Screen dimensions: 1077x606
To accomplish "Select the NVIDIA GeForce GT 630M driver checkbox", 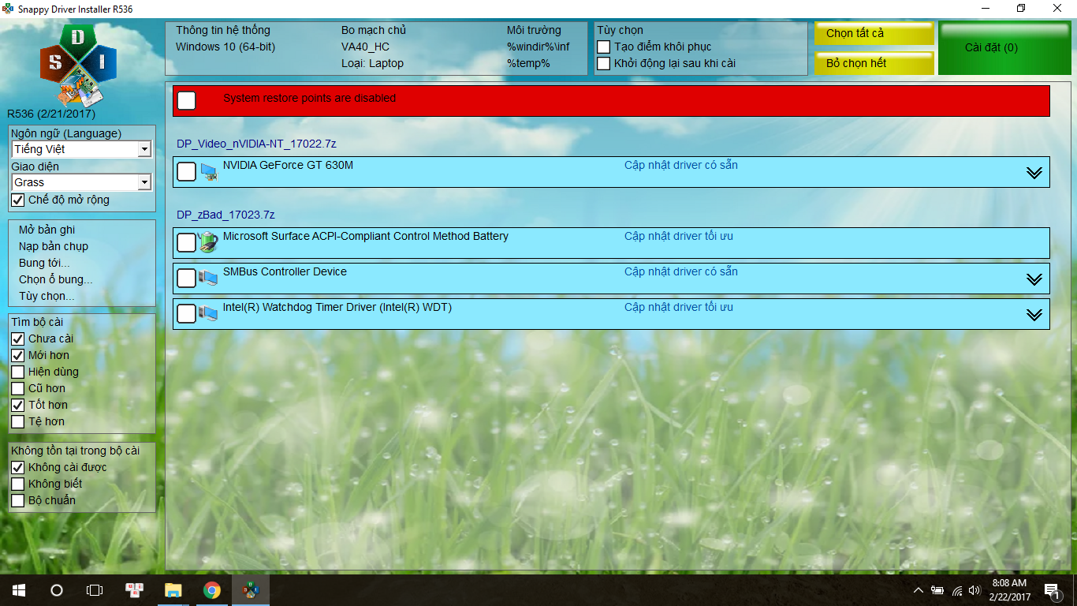I will tap(187, 171).
